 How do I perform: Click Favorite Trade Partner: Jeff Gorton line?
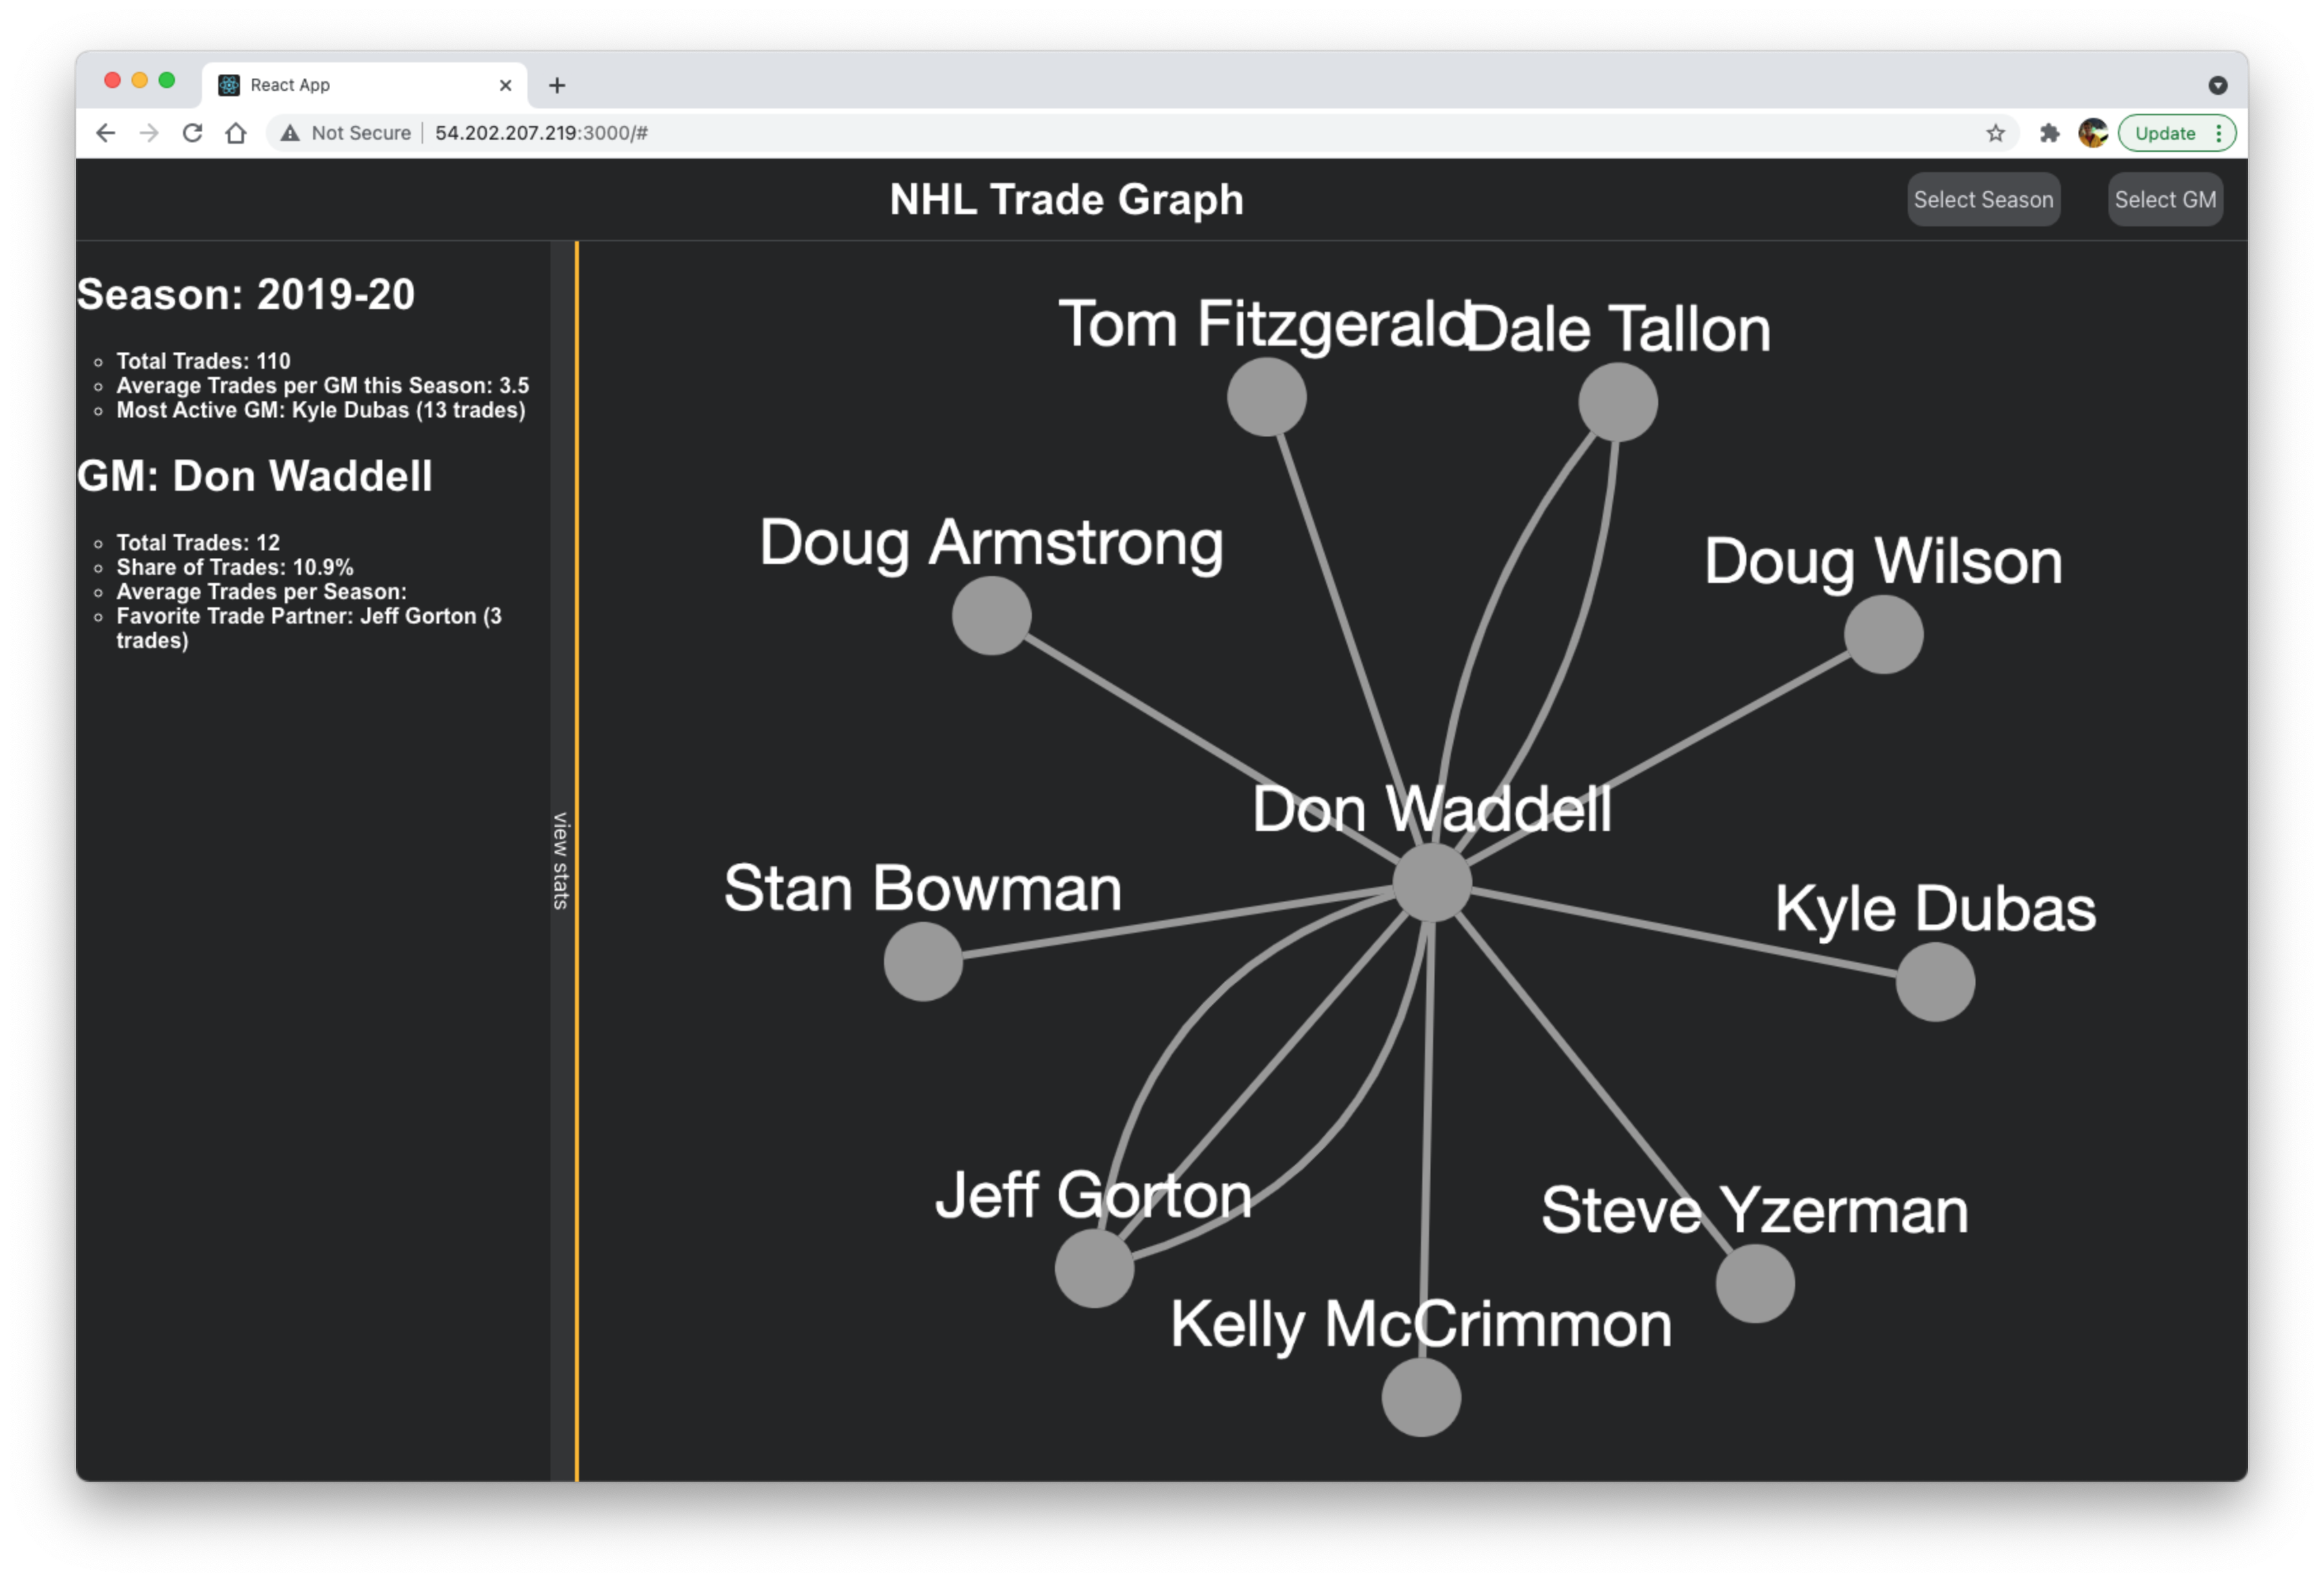(x=310, y=628)
